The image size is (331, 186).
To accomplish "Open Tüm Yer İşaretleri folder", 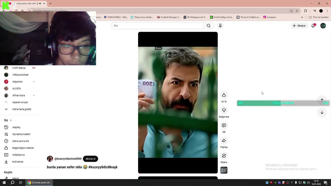I will pos(319,17).
